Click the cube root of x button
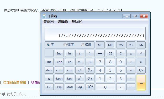This screenshot has width=164, height=99. [90, 78]
